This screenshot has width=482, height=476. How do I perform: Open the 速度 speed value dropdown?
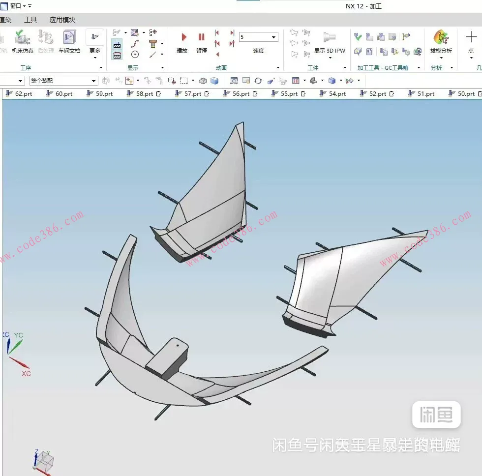(x=273, y=37)
